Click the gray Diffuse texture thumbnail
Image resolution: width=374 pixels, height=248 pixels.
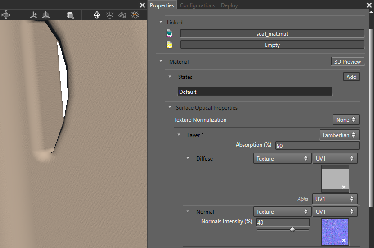[x=335, y=179]
